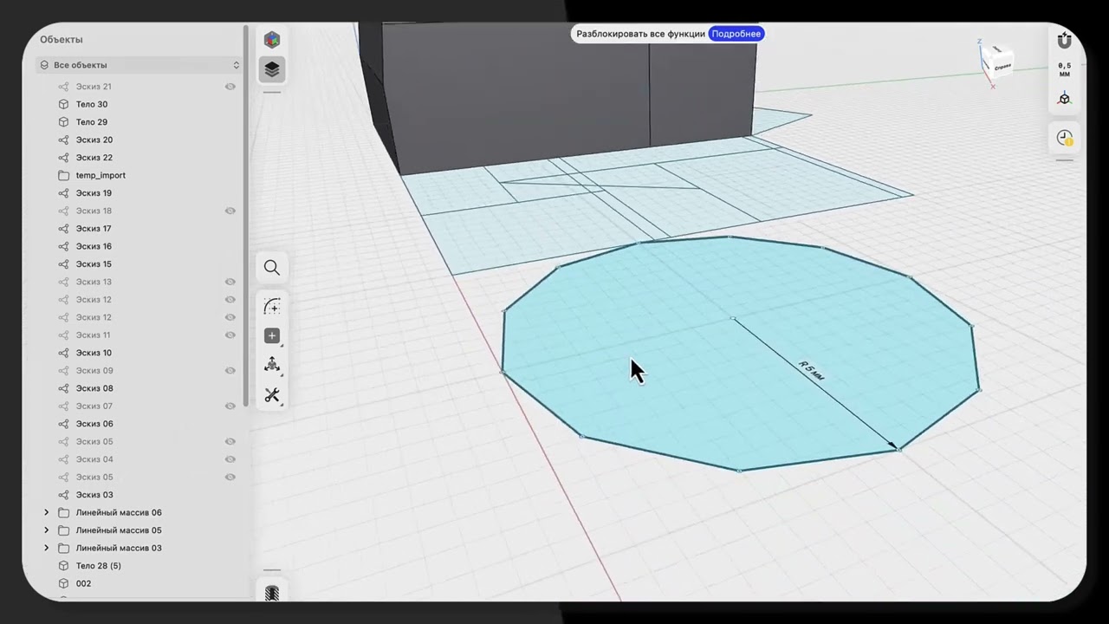
Task: Open the view cube display options
Action: point(1065,99)
